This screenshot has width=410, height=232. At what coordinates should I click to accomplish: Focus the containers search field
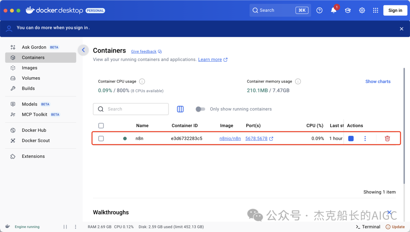click(x=131, y=109)
